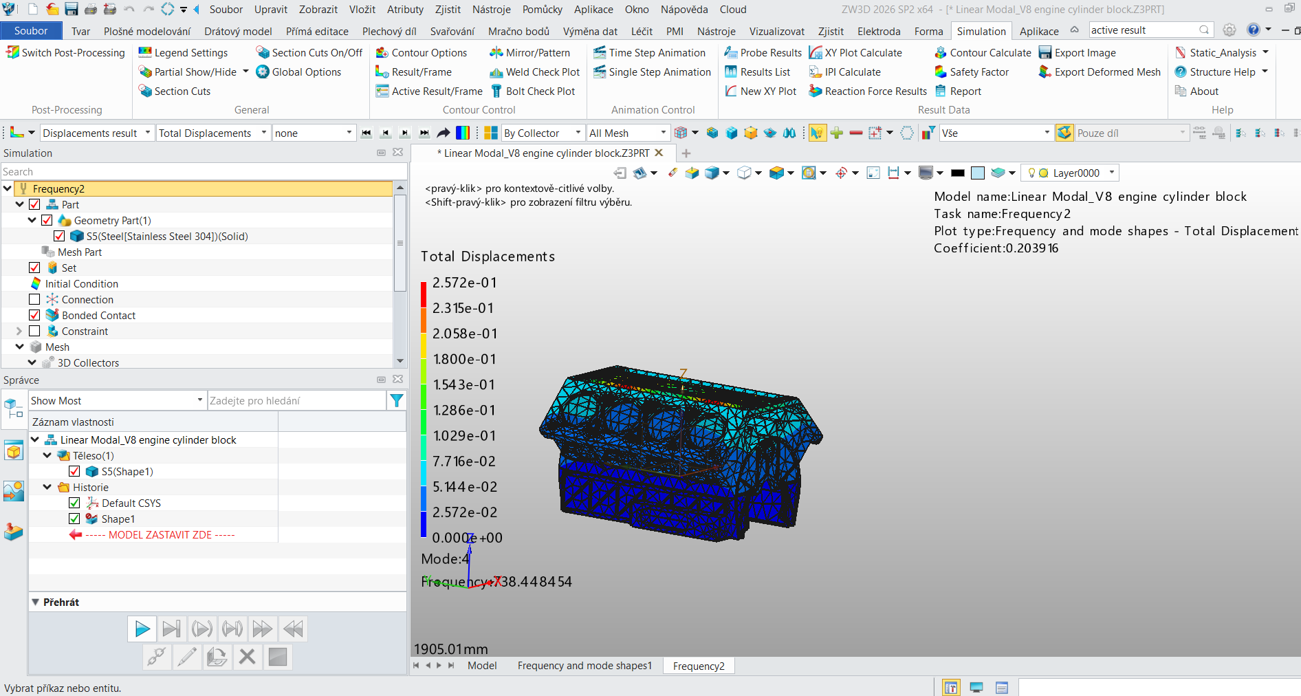Start Time Step Animation
This screenshot has width=1301, height=696.
pyautogui.click(x=649, y=53)
